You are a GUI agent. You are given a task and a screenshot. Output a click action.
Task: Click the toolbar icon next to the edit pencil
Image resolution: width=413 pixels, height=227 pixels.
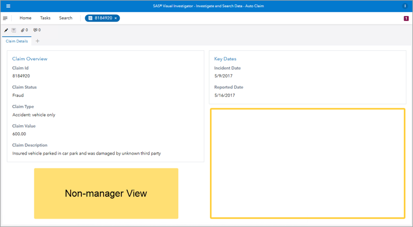point(14,30)
